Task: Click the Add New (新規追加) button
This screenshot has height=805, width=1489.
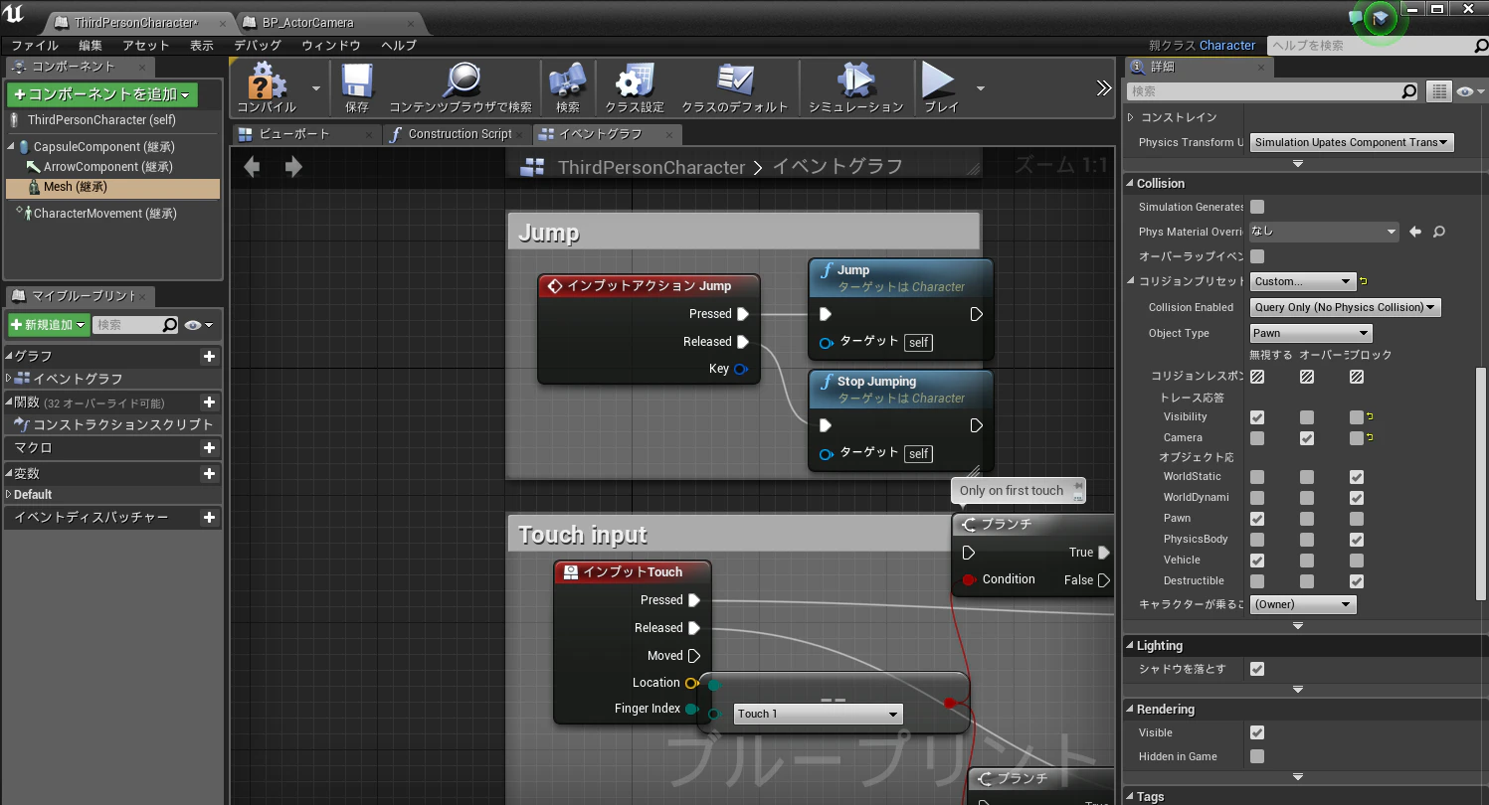Action: (49, 325)
